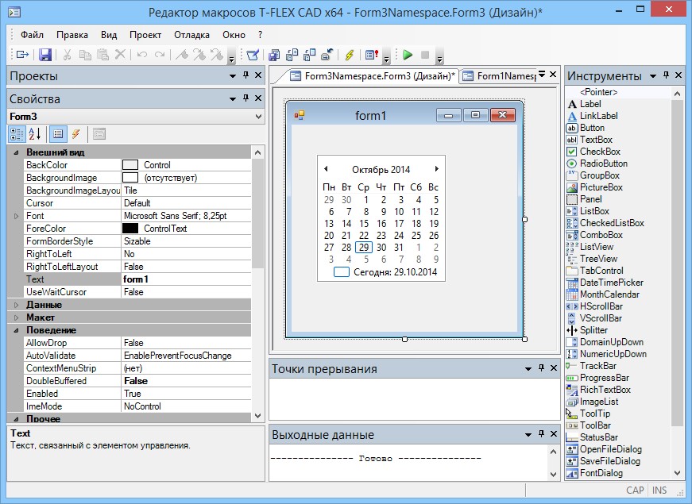Click the Paste clipboard toolbar icon
Image resolution: width=692 pixels, height=504 pixels.
pyautogui.click(x=102, y=55)
